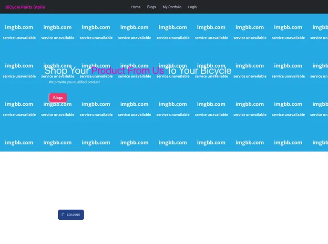Click the BiCycle PaRts StoRe brand logo
328x244 pixels.
pos(25,7)
